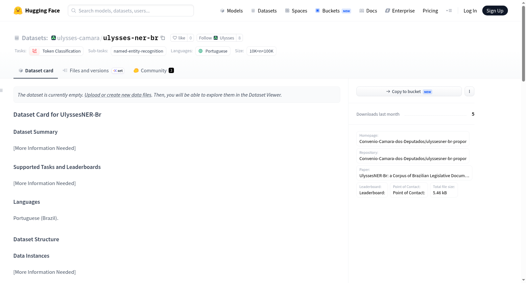Click the Dataset Summary heading

point(36,132)
